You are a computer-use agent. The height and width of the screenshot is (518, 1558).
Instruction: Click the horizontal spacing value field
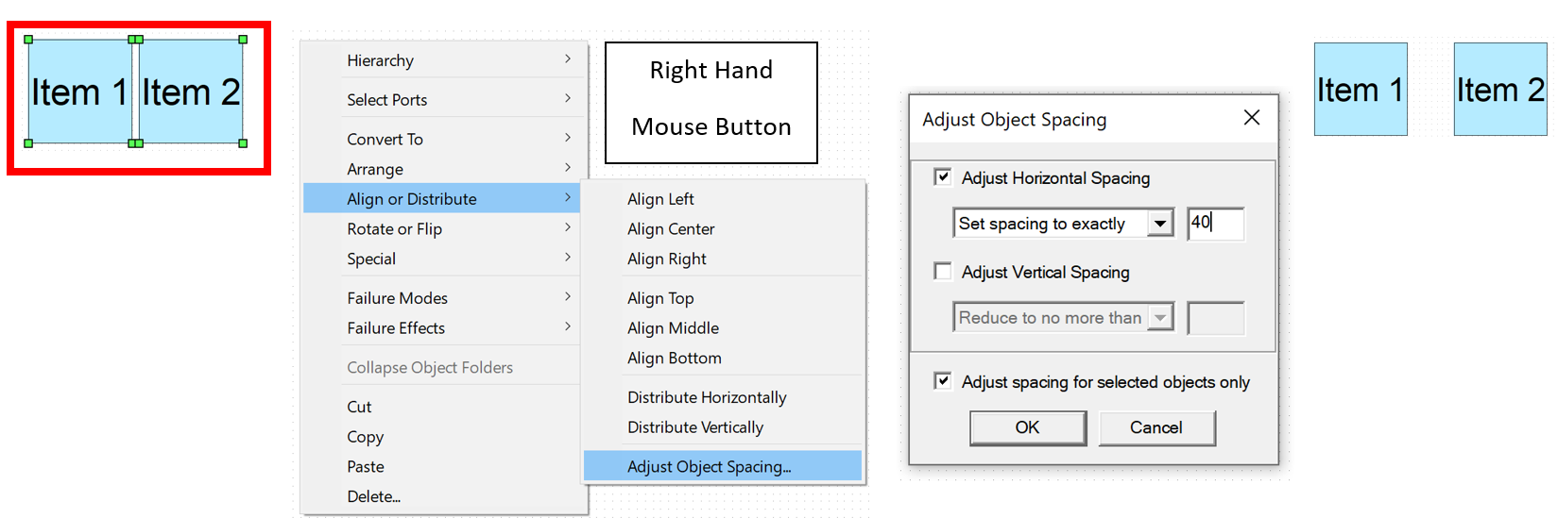click(x=1216, y=224)
